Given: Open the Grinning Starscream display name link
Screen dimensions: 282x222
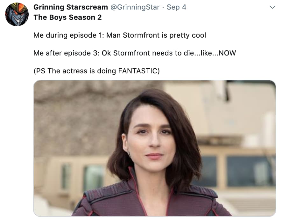Looking at the screenshot, I should tap(70, 7).
